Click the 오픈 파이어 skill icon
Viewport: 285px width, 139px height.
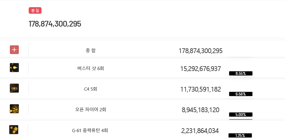14,109
